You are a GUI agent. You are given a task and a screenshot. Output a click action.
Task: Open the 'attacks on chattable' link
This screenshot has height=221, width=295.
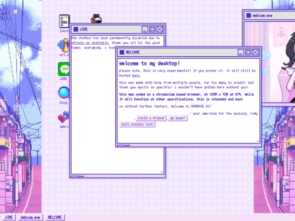click(x=90, y=43)
